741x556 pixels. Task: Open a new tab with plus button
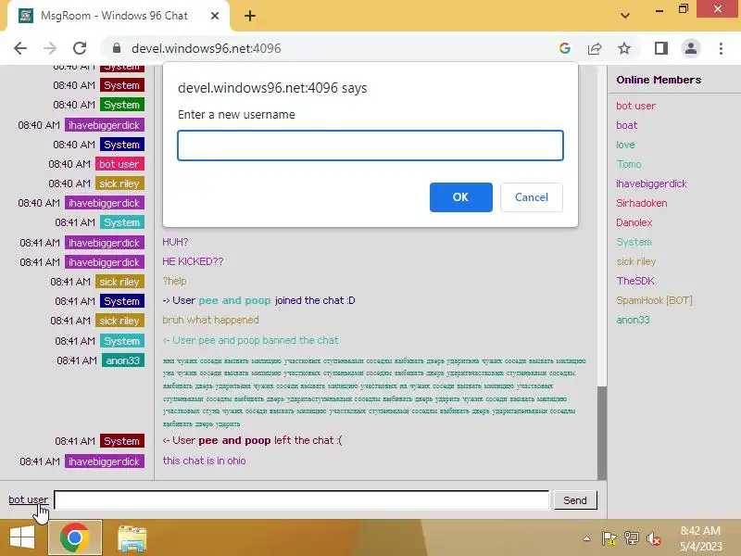point(250,16)
